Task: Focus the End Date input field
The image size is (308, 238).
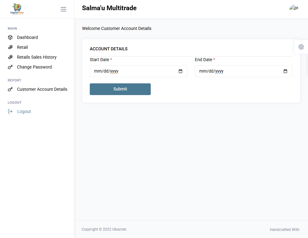Action: tap(244, 71)
